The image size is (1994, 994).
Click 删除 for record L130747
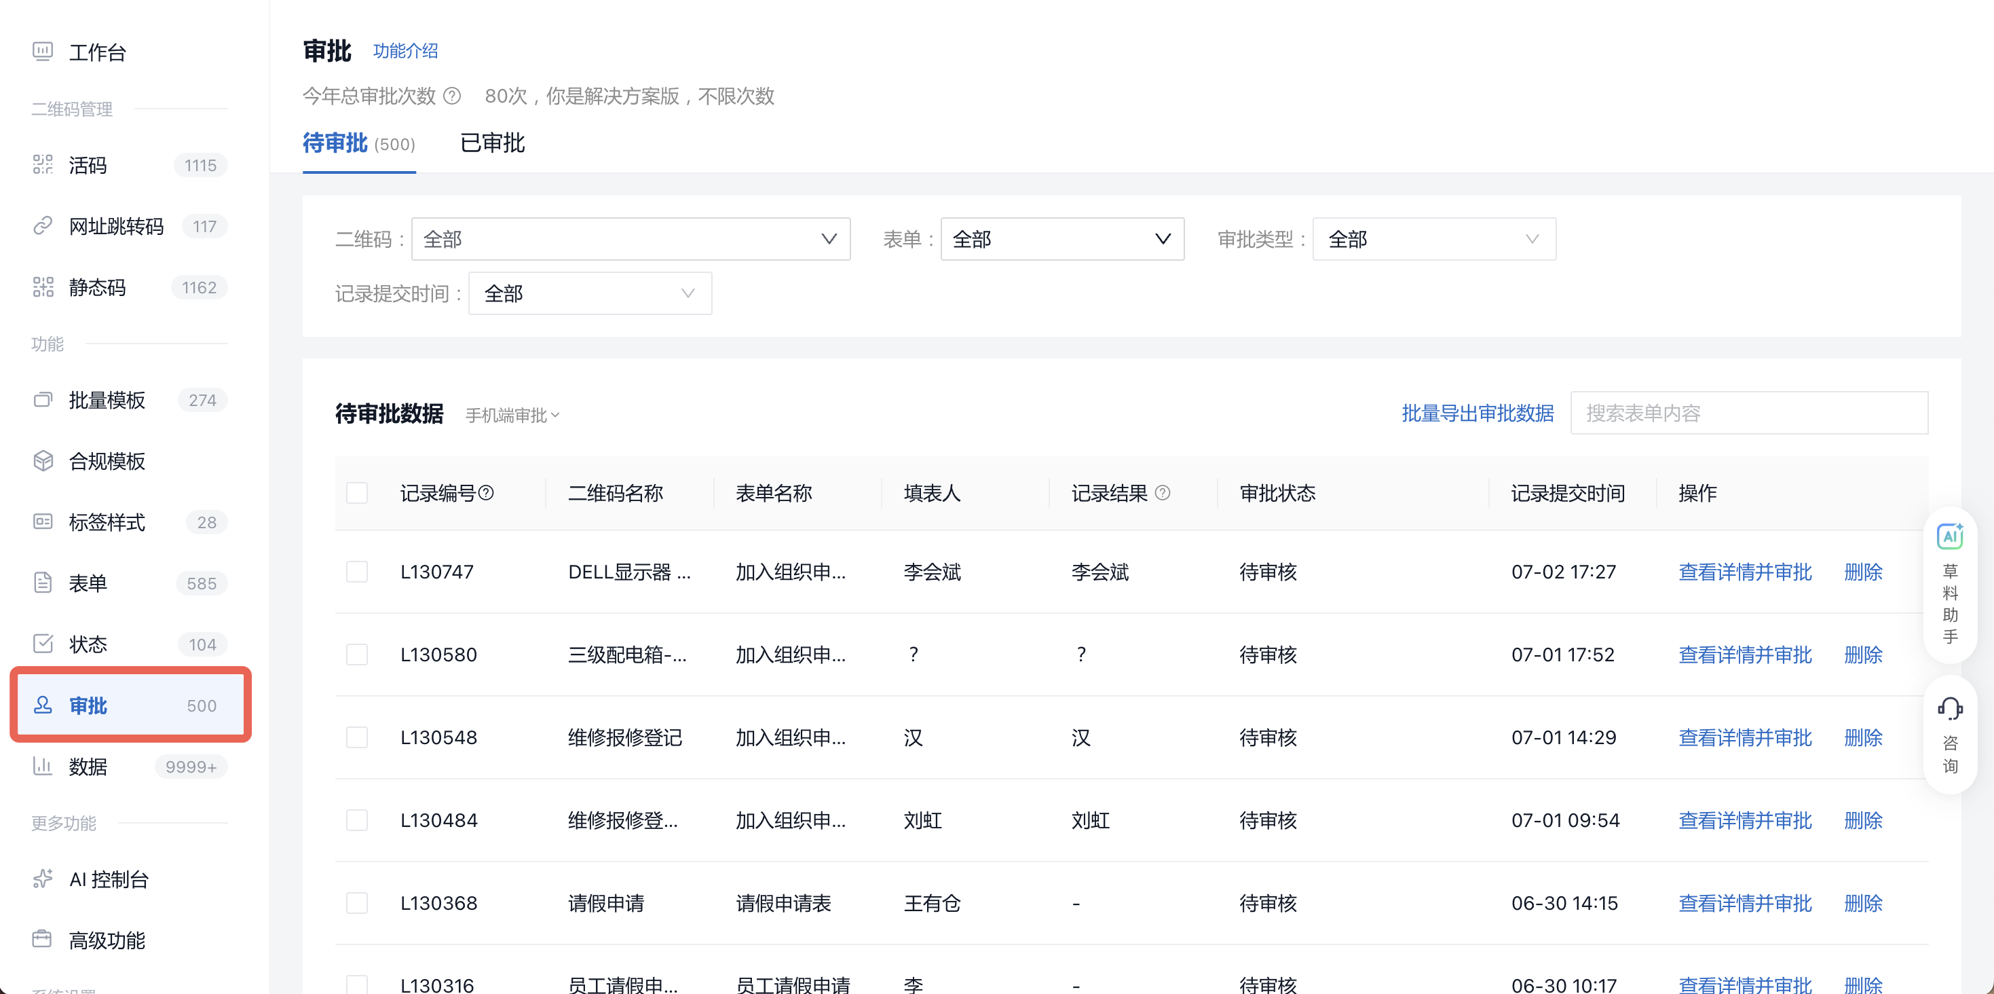(x=1863, y=572)
